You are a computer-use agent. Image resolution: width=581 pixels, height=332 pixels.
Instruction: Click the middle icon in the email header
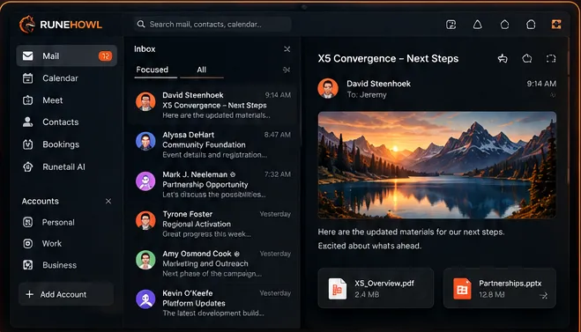(x=527, y=58)
